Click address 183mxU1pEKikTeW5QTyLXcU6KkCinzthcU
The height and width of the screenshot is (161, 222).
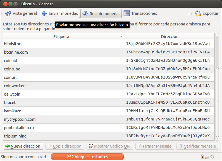click(168, 102)
